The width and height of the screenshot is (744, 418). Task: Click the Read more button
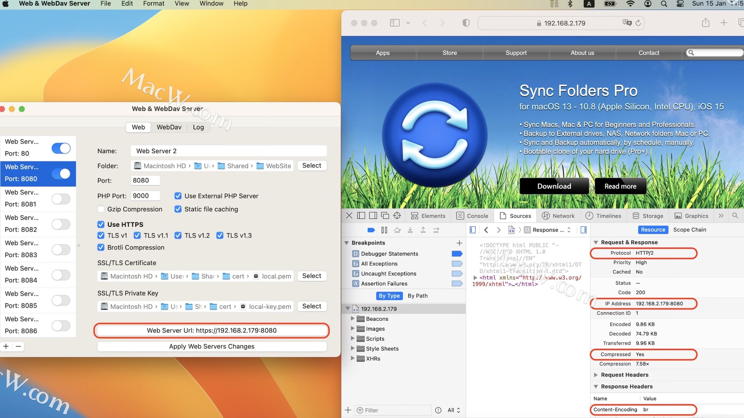(x=620, y=186)
